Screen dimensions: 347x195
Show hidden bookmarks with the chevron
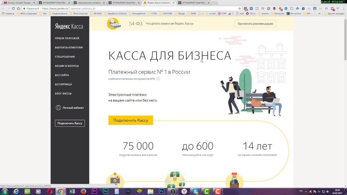(x=319, y=13)
